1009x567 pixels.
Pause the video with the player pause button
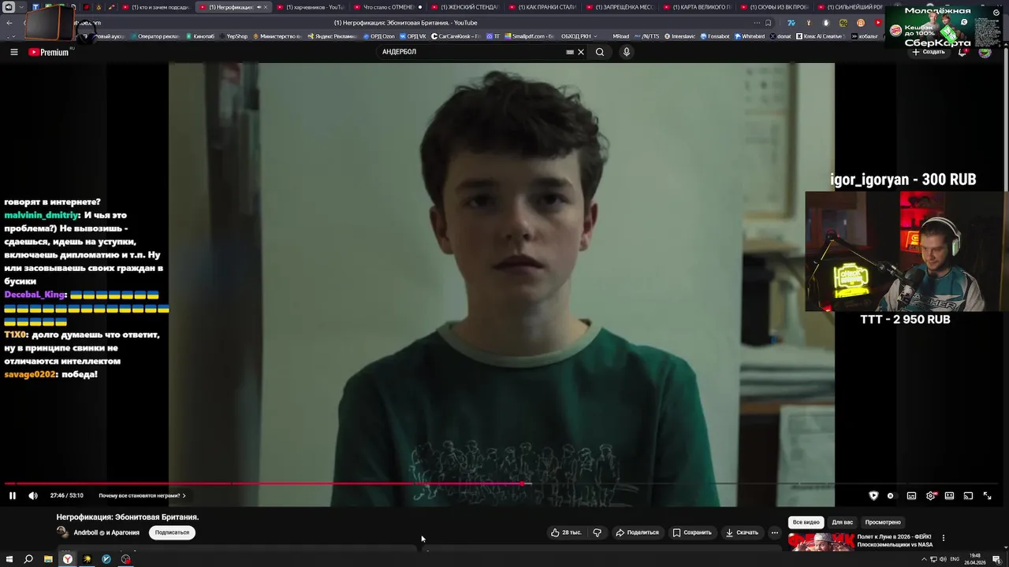pos(13,496)
